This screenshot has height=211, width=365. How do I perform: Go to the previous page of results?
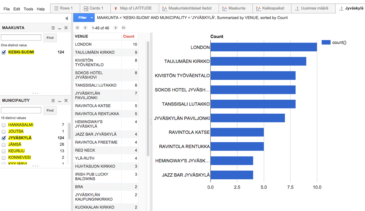tap(85, 28)
